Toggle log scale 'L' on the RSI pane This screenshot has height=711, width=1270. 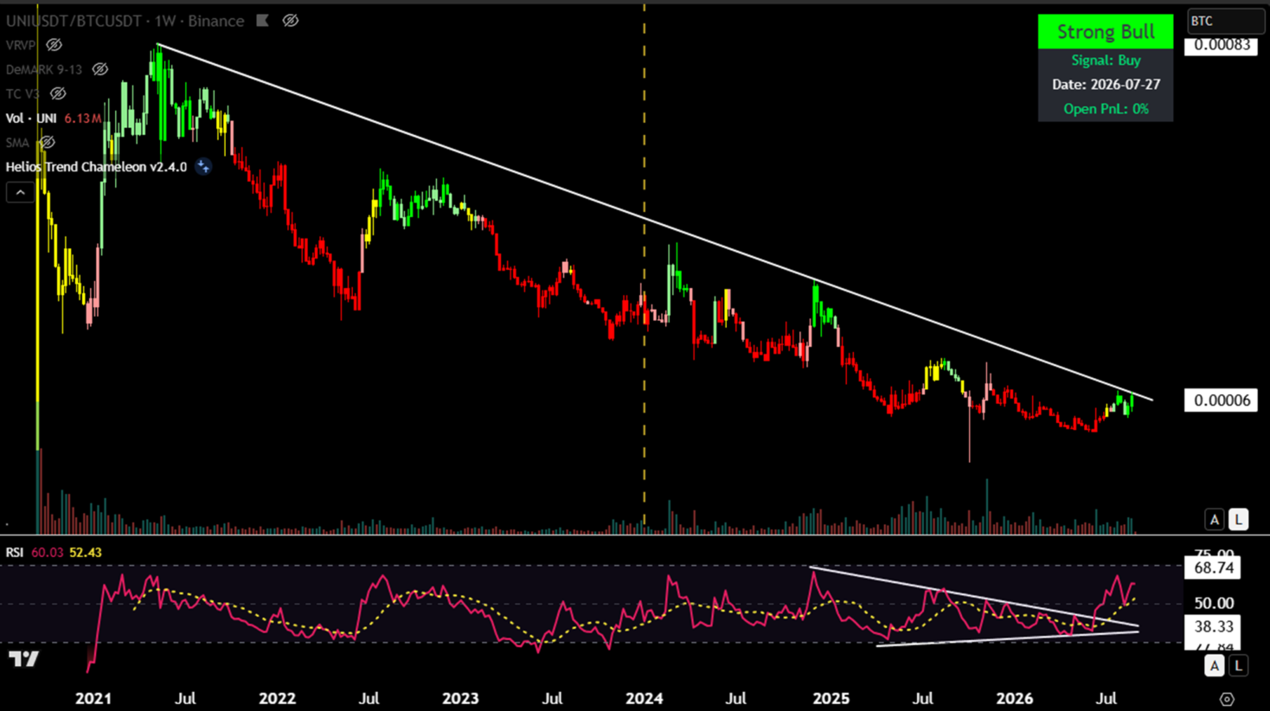(x=1239, y=665)
